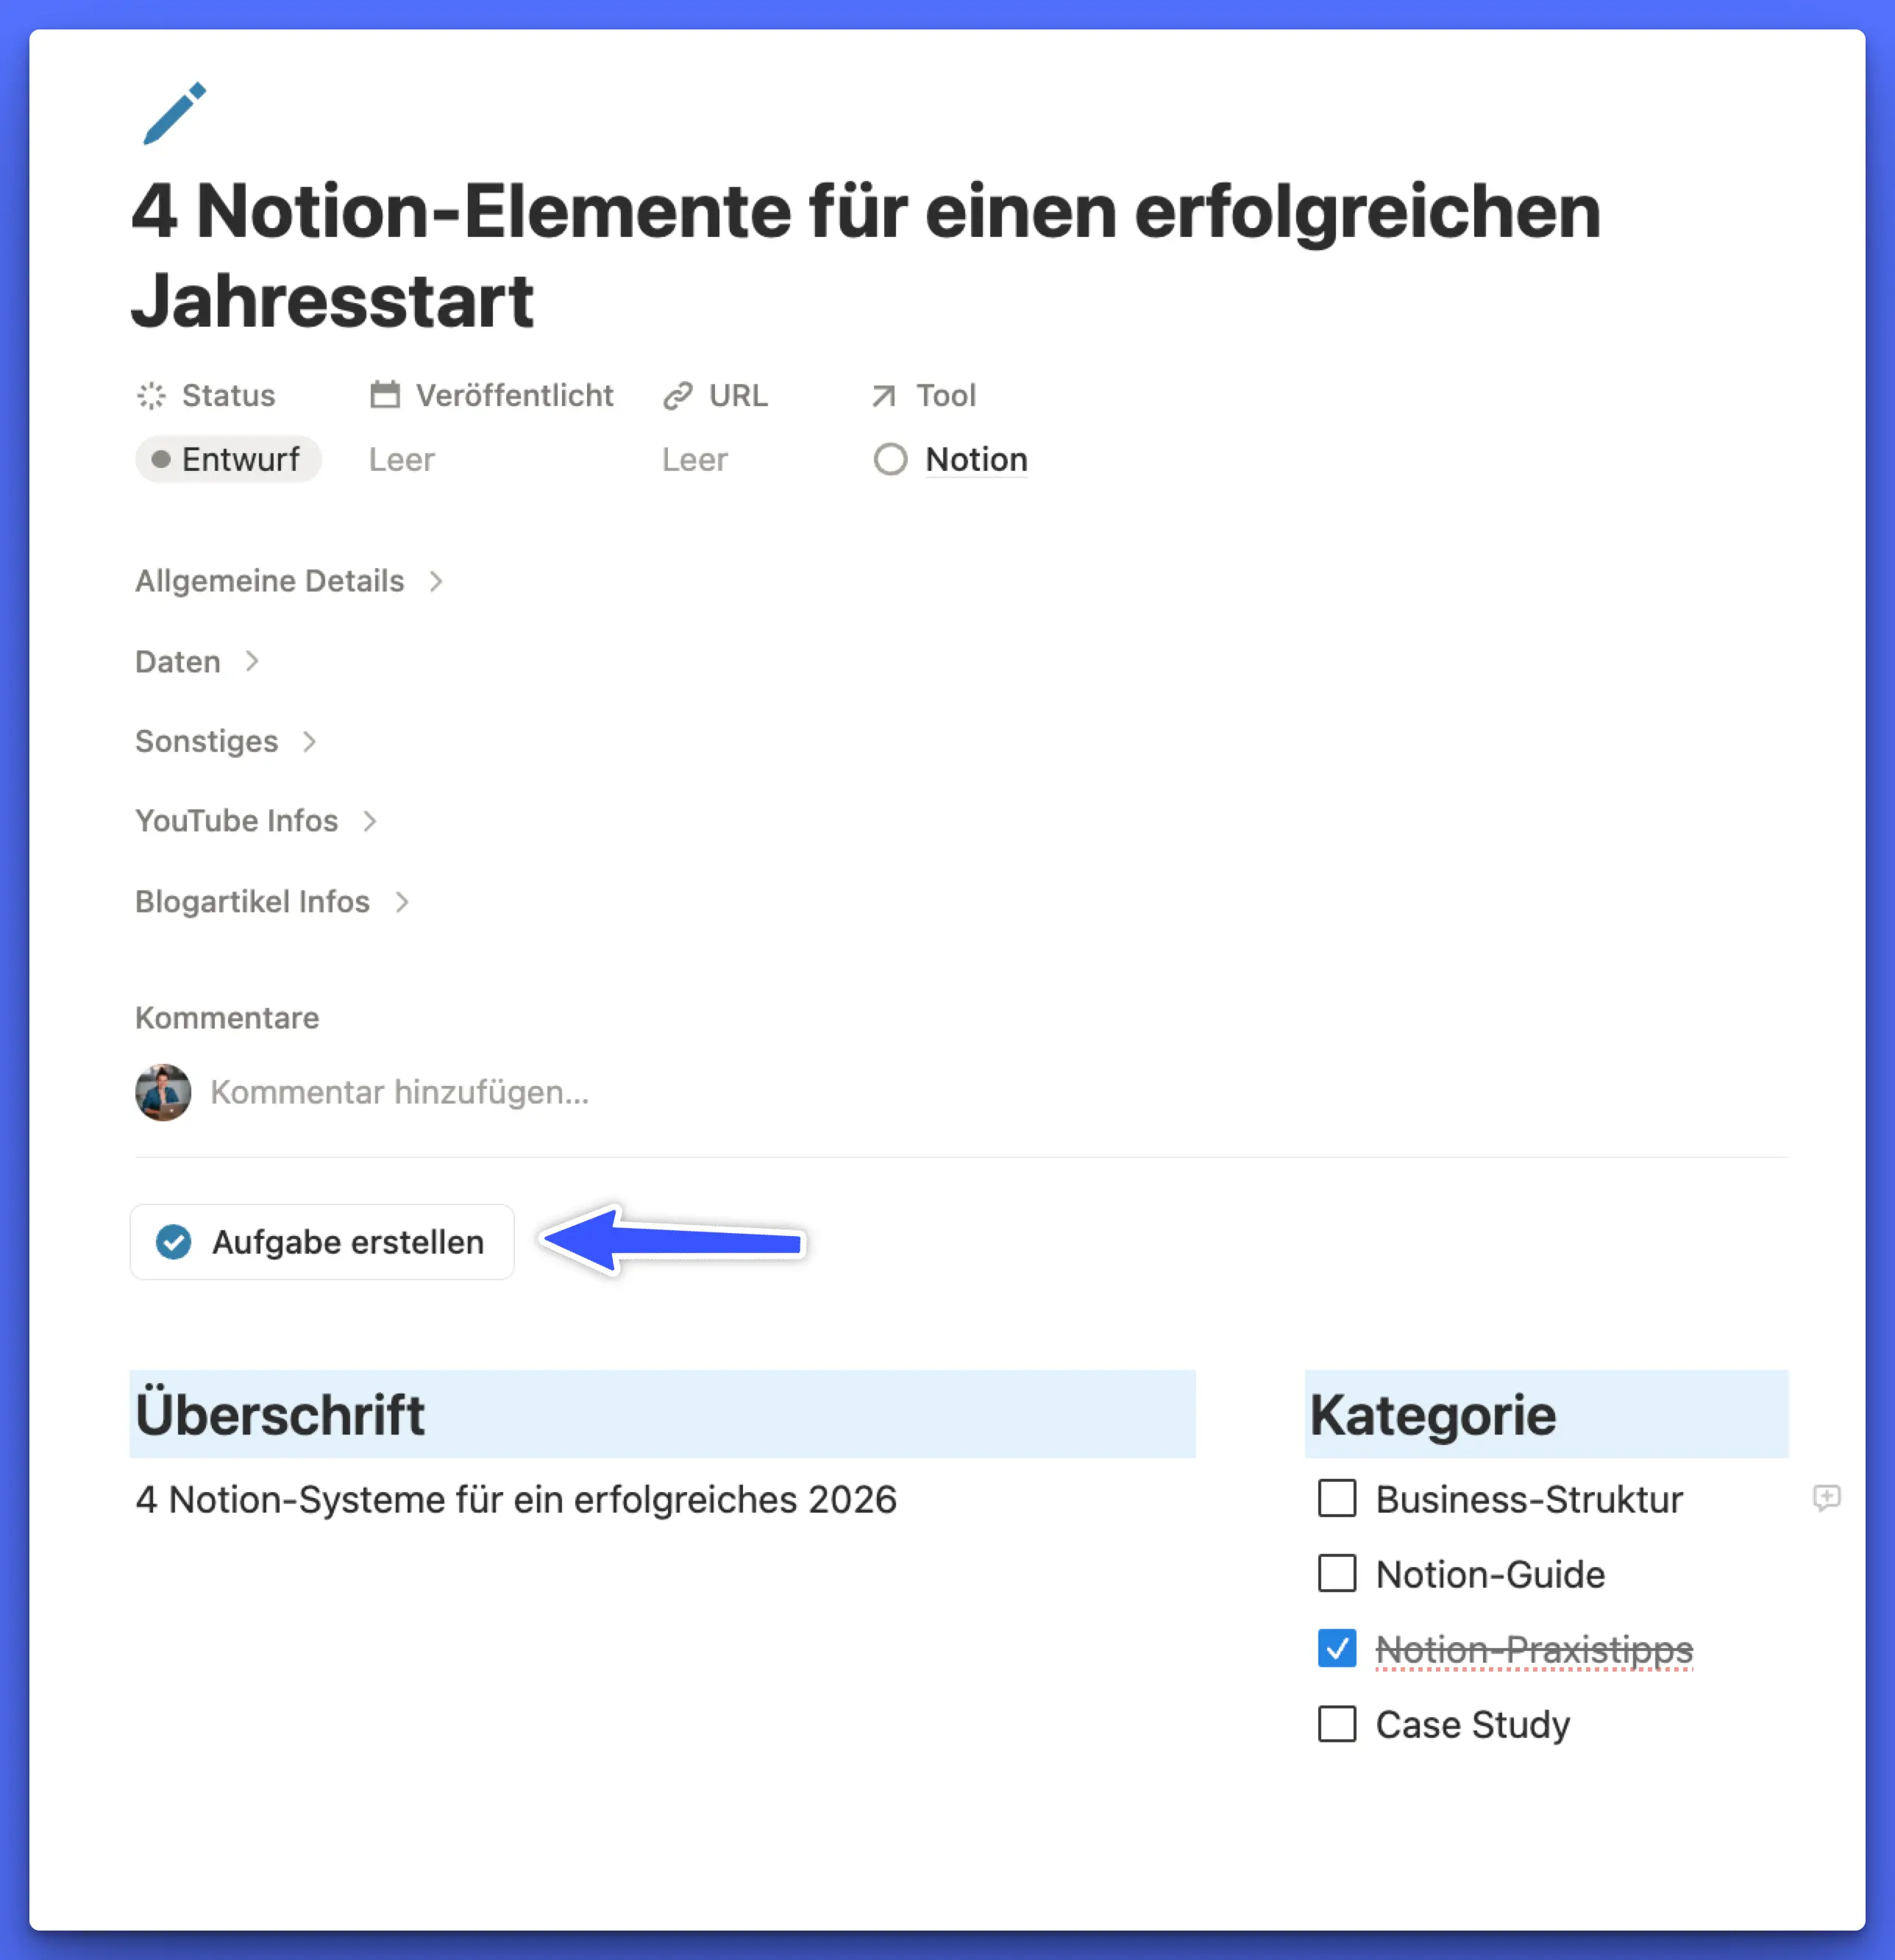Uncheck the Notion-Praxistipps checkbox
This screenshot has height=1960, width=1895.
click(1337, 1649)
